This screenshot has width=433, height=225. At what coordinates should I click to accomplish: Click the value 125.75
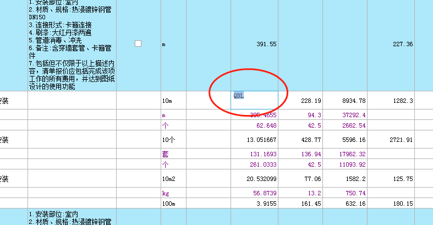click(403, 179)
